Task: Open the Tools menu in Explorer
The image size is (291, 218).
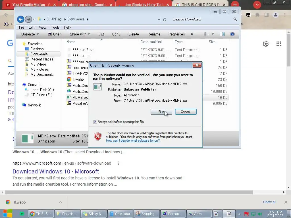Action: click(x=55, y=27)
